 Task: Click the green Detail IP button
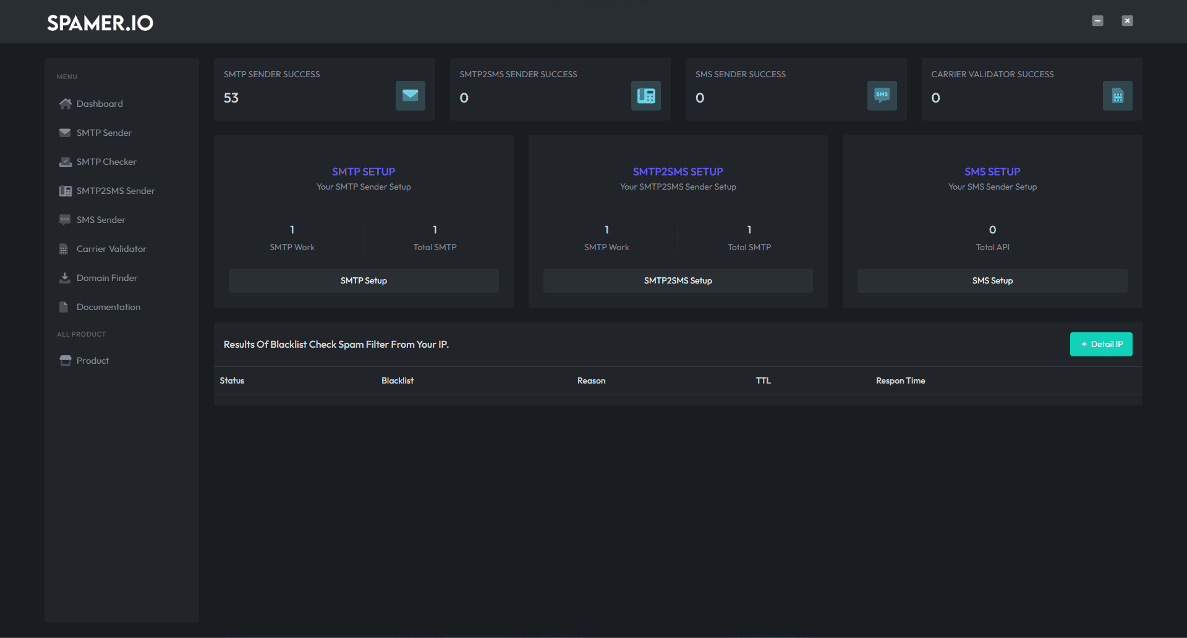(x=1100, y=345)
